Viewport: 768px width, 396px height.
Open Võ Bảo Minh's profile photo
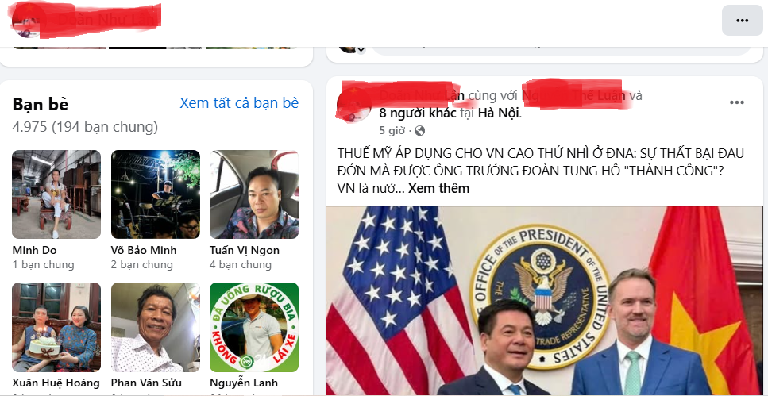tap(155, 194)
